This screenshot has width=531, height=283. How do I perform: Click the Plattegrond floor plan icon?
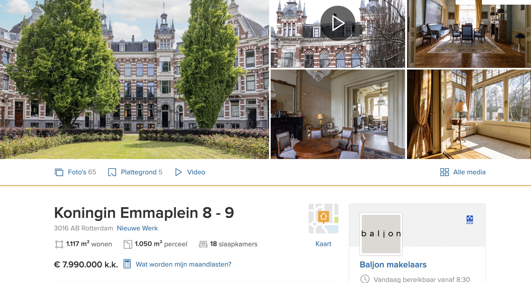(x=112, y=172)
